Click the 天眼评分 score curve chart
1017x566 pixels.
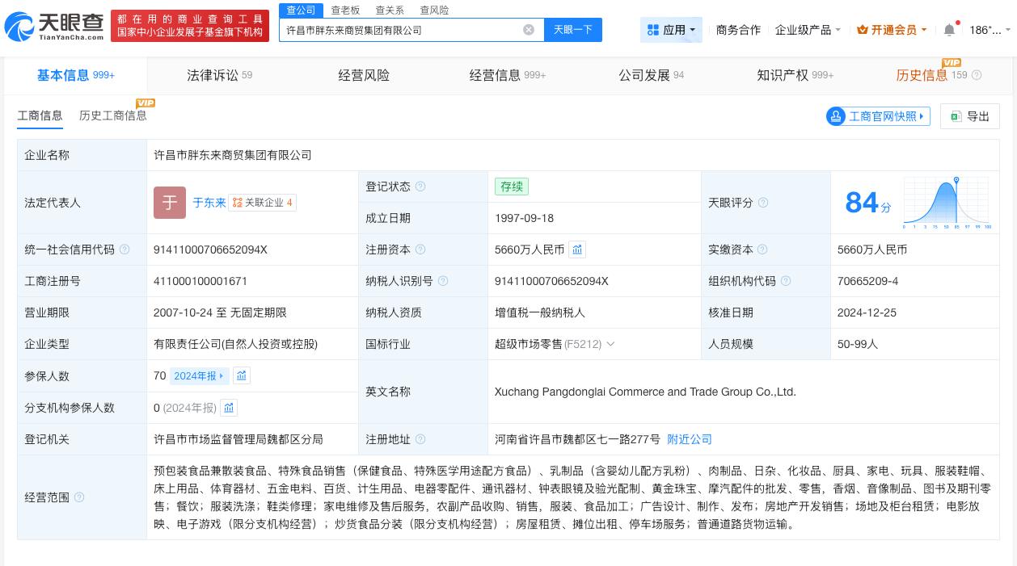[x=946, y=203]
